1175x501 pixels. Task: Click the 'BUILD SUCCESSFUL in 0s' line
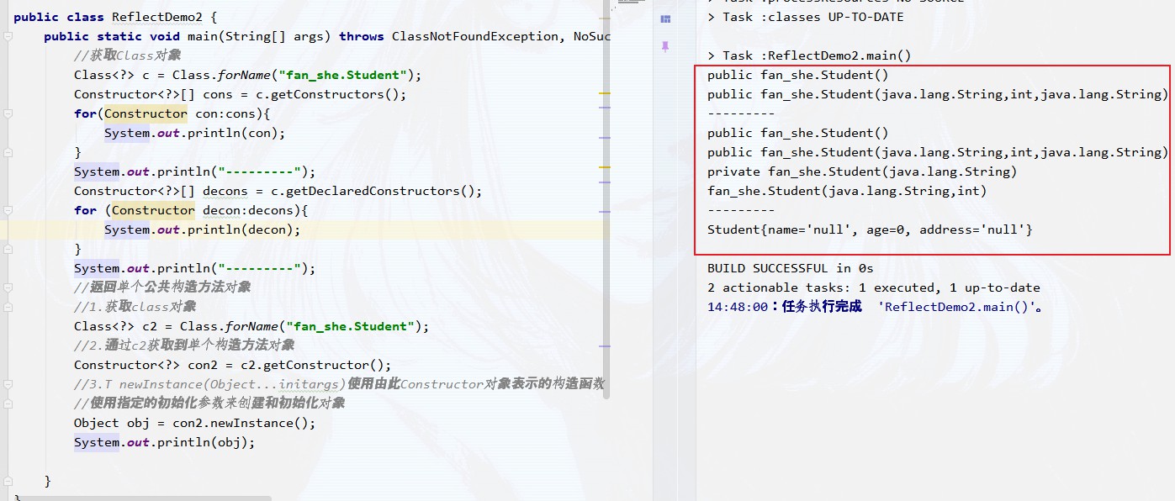click(x=791, y=268)
